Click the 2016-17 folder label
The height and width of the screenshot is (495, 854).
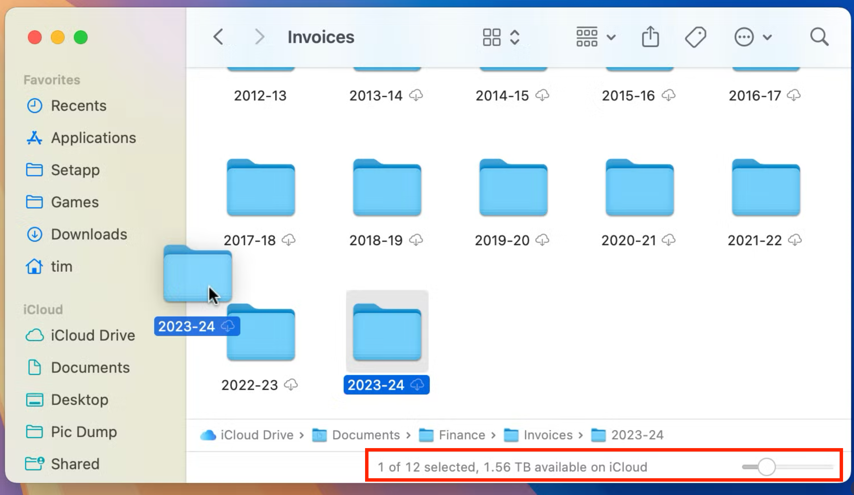point(755,96)
